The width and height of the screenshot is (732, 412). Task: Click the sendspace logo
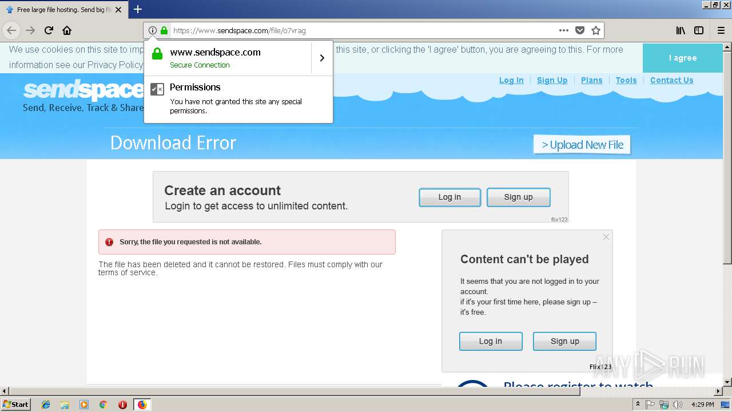click(83, 90)
